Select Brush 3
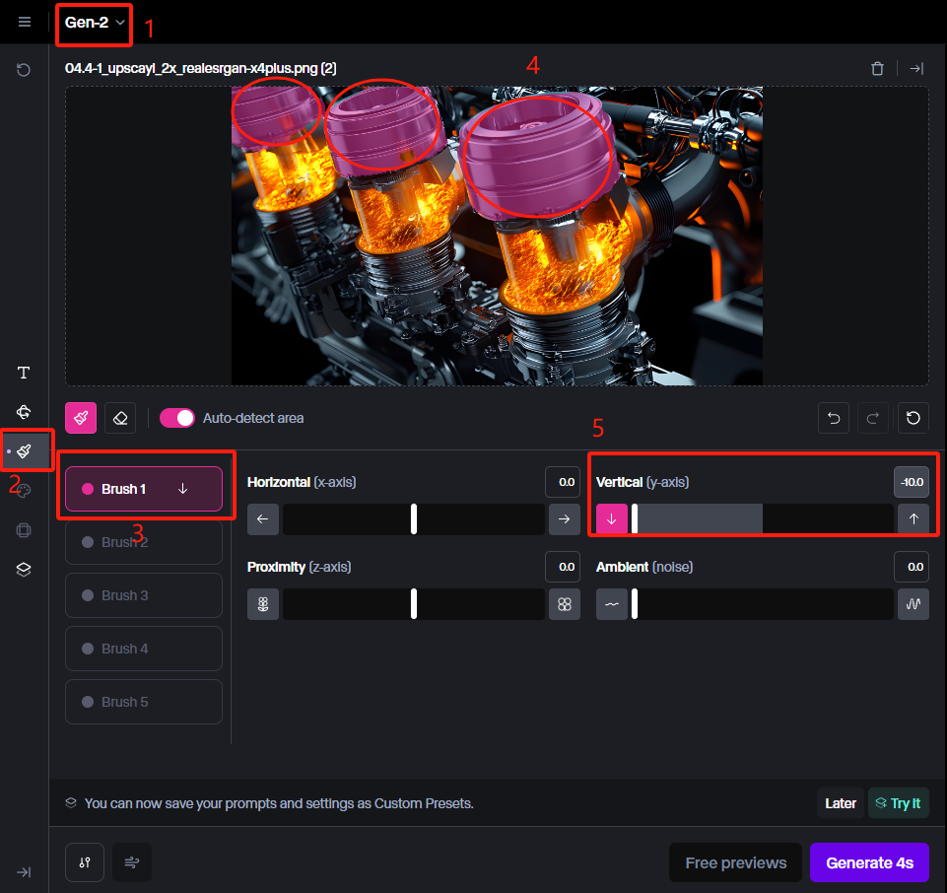This screenshot has width=947, height=893. (x=144, y=595)
